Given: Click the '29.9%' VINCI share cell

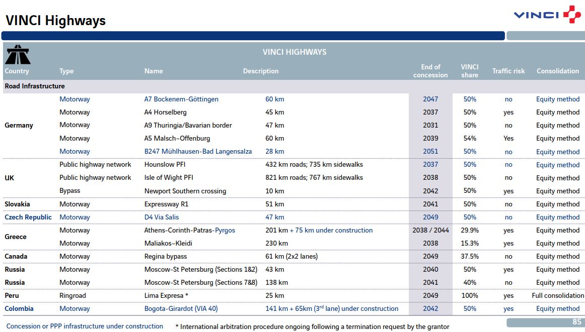Looking at the screenshot, I should (x=470, y=230).
